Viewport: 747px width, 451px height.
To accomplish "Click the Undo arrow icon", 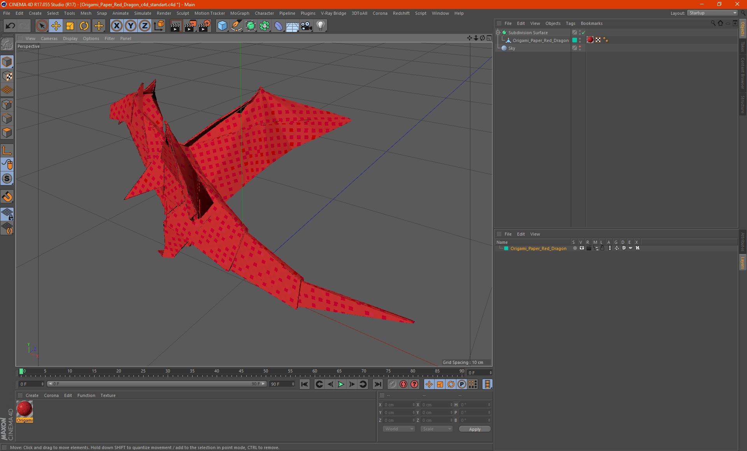I will click(x=11, y=26).
